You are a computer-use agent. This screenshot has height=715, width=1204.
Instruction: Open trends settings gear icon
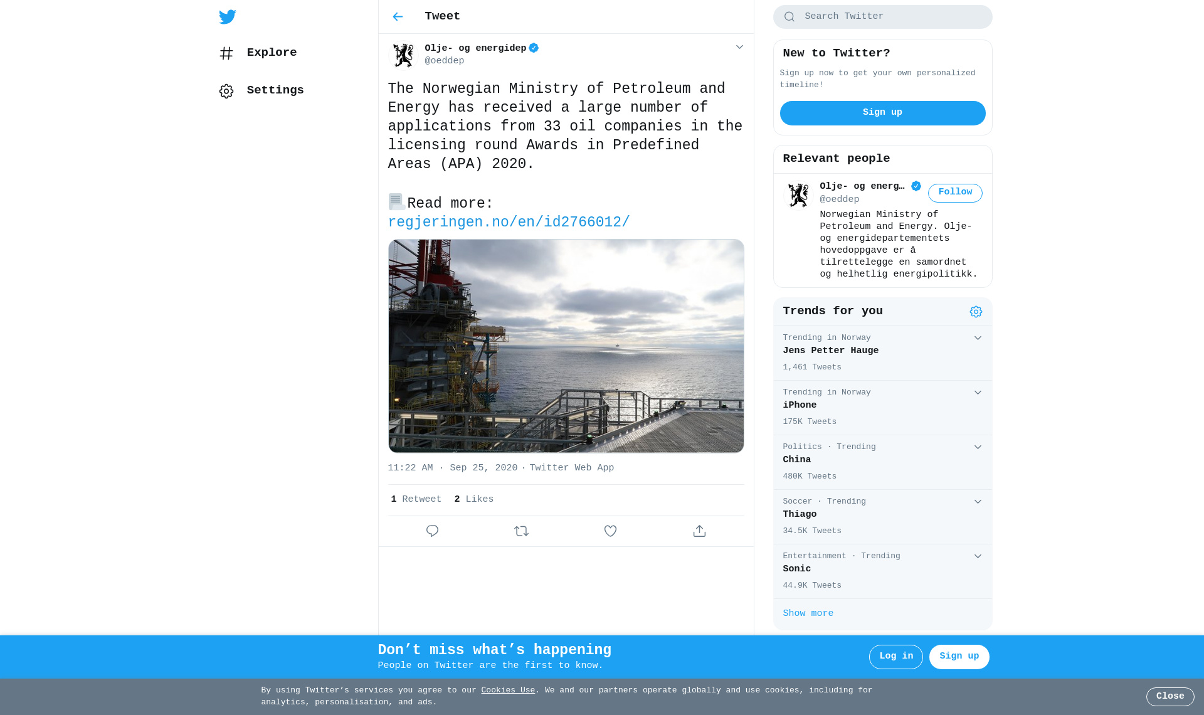point(976,312)
